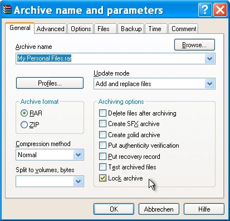230x221 pixels.
Task: Expand the Archive name dropdown arrow
Action: [210, 59]
